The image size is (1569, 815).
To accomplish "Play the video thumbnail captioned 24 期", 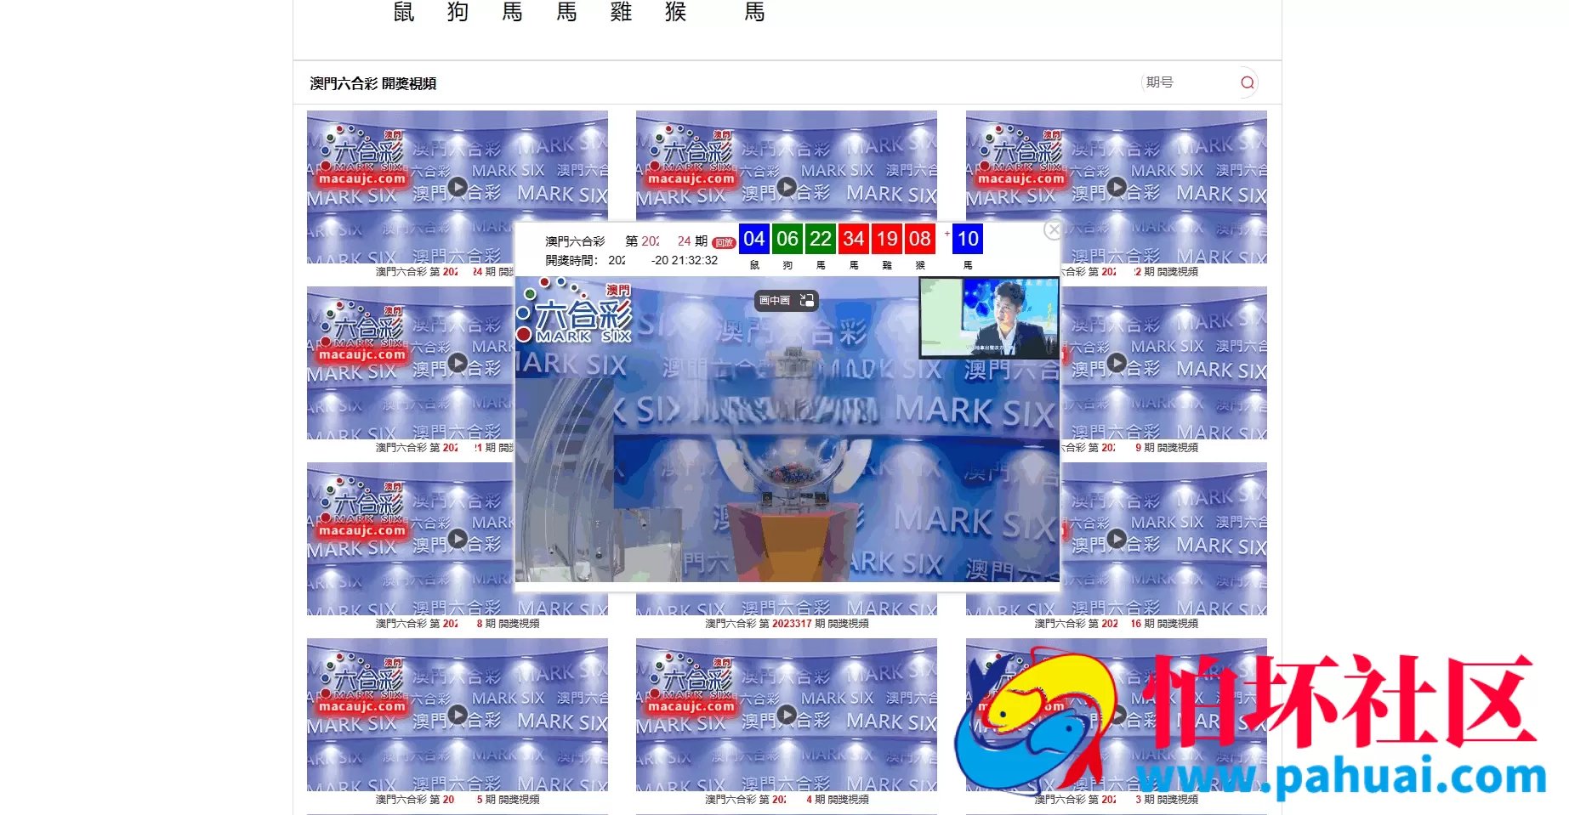I will click(x=458, y=187).
